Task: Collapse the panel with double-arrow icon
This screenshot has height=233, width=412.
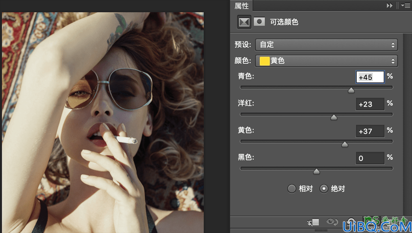Action: (389, 6)
